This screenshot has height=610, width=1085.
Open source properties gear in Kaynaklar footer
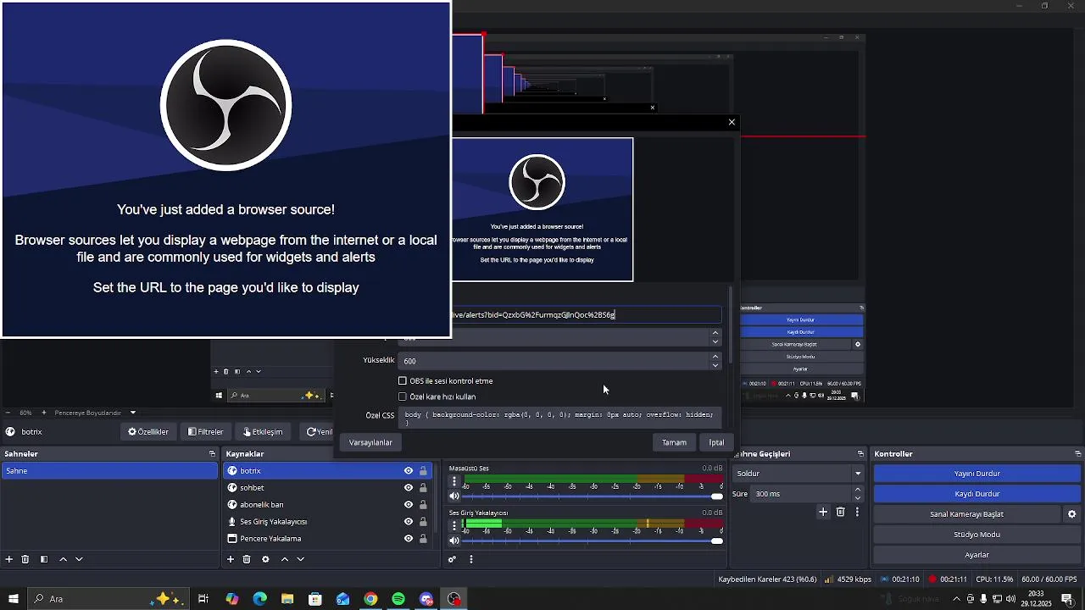click(265, 559)
